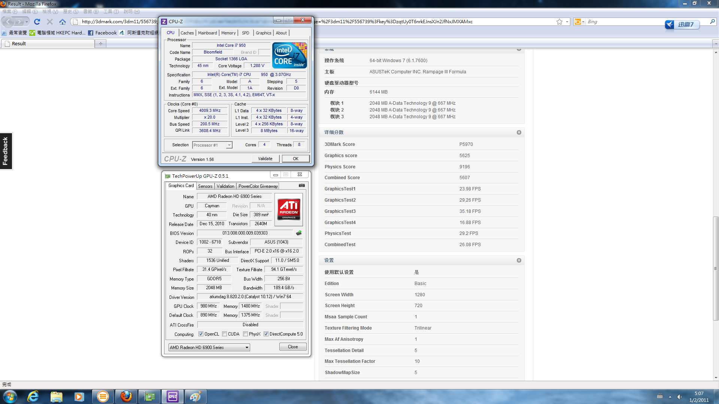Image resolution: width=719 pixels, height=404 pixels.
Task: Open the 檔案 (F) menu in Firefox
Action: pos(10,11)
